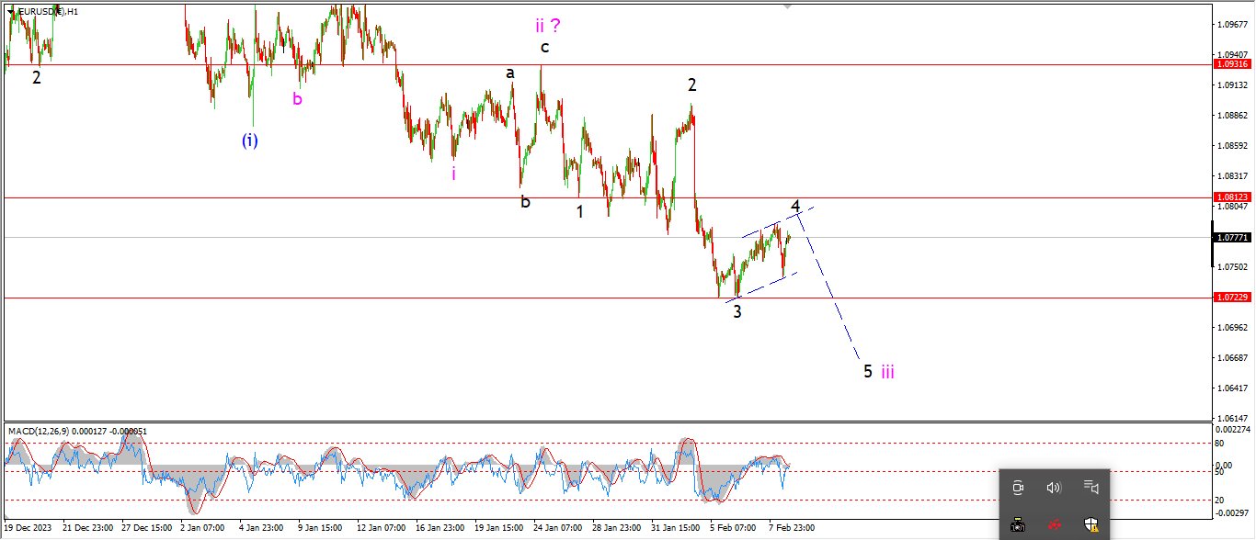Click the 1.07229 support level price label
Screen dimensions: 1256x540
[1232, 298]
